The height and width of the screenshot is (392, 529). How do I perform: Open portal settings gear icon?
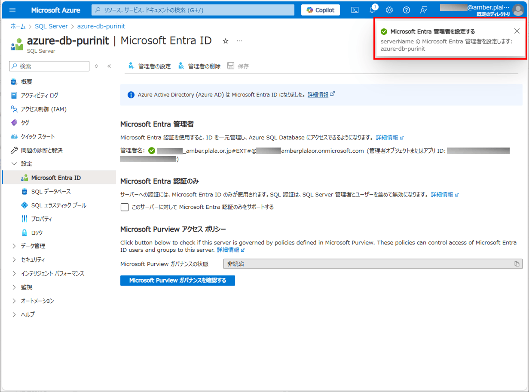coord(389,10)
